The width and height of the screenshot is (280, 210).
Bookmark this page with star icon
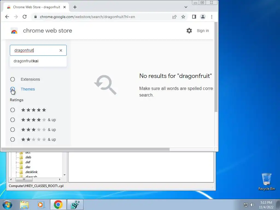click(183, 17)
